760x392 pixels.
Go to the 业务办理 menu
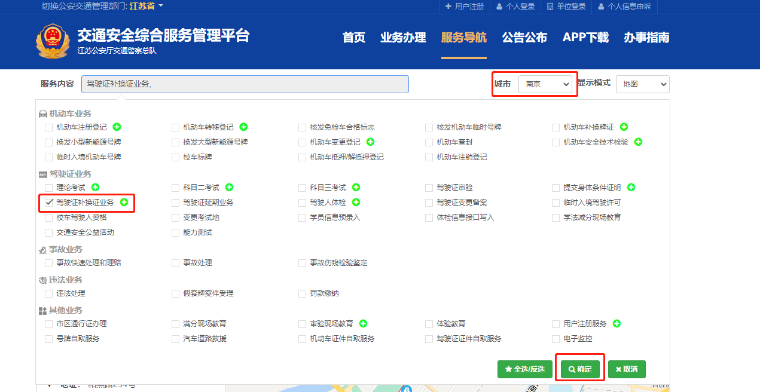pos(403,38)
